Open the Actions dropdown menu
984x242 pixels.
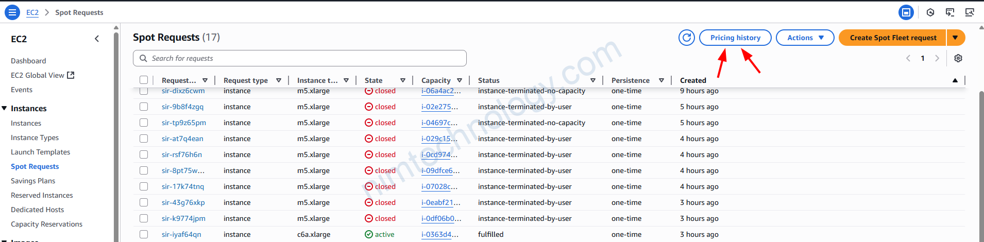(805, 38)
